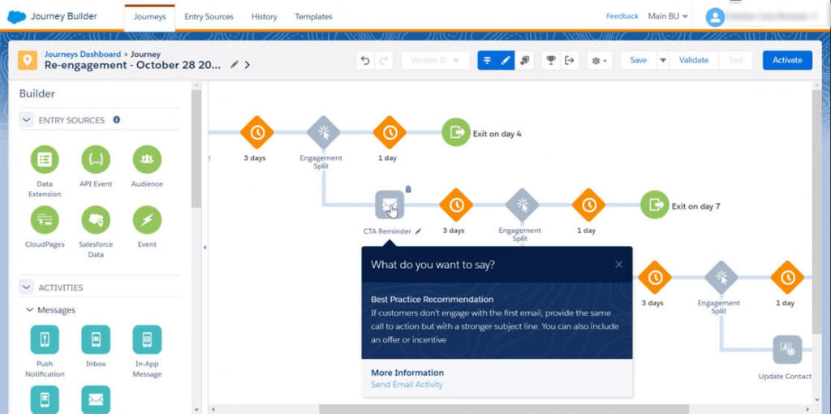The image size is (831, 414).
Task: Delete the CTA Reminder activity via trash icon
Action: (x=408, y=189)
